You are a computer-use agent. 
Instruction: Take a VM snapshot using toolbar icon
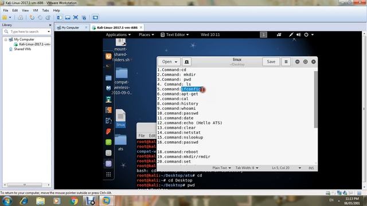point(32,18)
